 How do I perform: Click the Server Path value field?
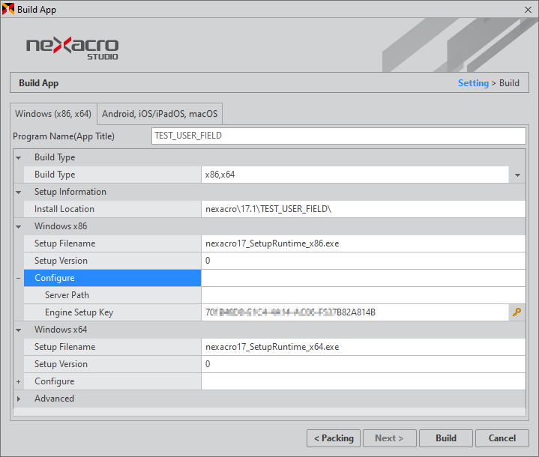[x=363, y=295]
